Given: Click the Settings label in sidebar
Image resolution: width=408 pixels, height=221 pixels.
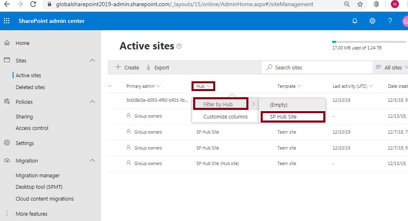Looking at the screenshot, I should coord(25,143).
